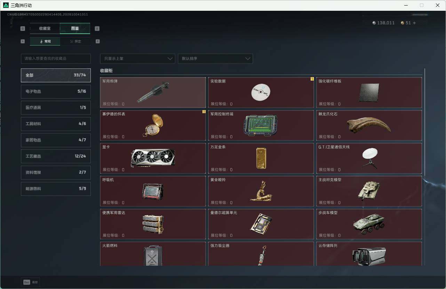This screenshot has width=446, height=289.
Task: Select the 强力吸尘器 vacuum cleaner item
Action: pyautogui.click(x=261, y=254)
